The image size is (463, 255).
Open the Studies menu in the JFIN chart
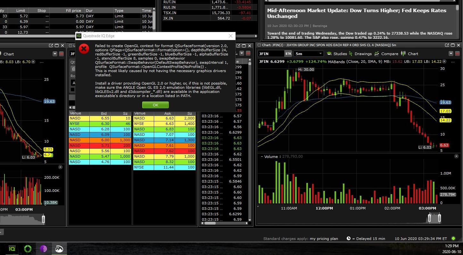coord(337,54)
